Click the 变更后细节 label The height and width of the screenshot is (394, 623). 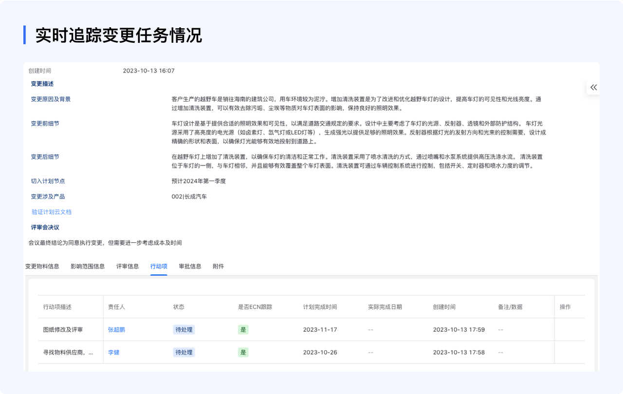click(x=45, y=157)
